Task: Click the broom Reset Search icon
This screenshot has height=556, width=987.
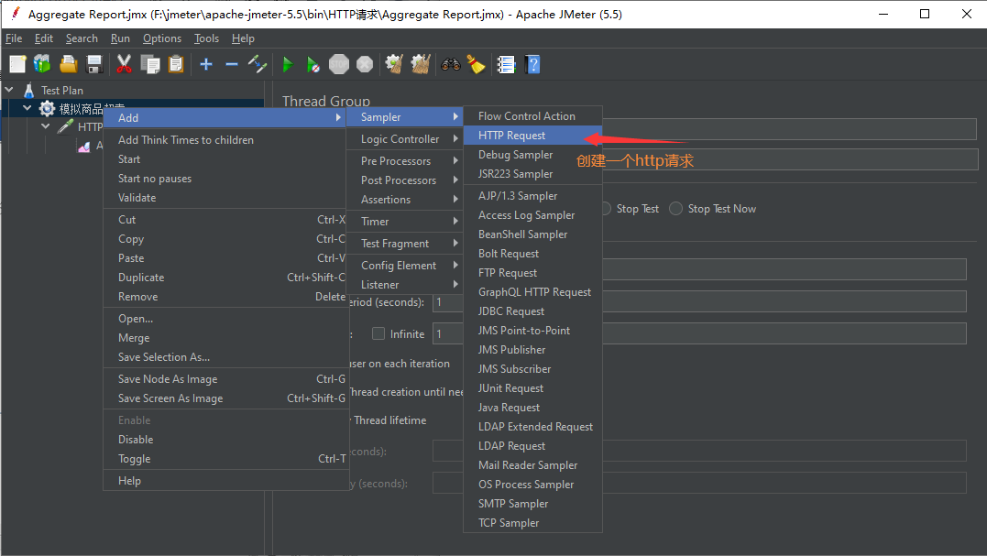Action: point(477,64)
